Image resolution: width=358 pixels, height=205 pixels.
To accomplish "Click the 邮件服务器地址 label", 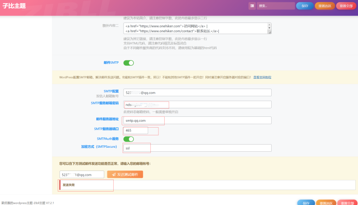I will [107, 119].
